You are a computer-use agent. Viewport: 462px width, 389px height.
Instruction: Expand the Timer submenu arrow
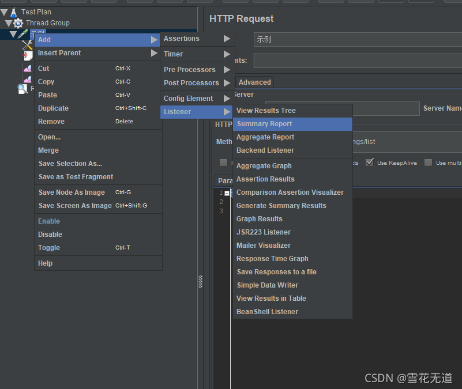point(227,54)
